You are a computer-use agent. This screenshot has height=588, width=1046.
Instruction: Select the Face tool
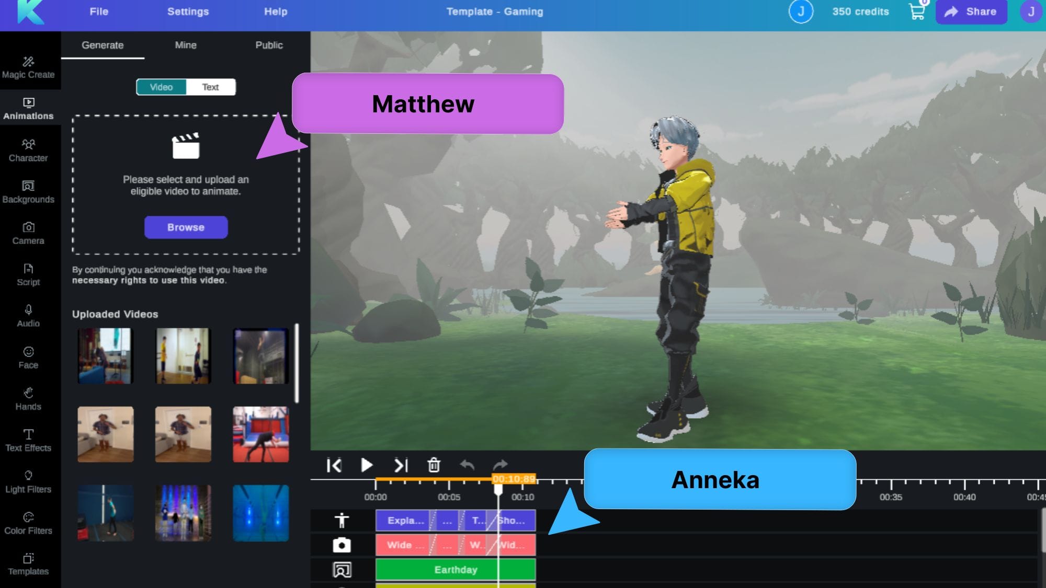tap(28, 357)
